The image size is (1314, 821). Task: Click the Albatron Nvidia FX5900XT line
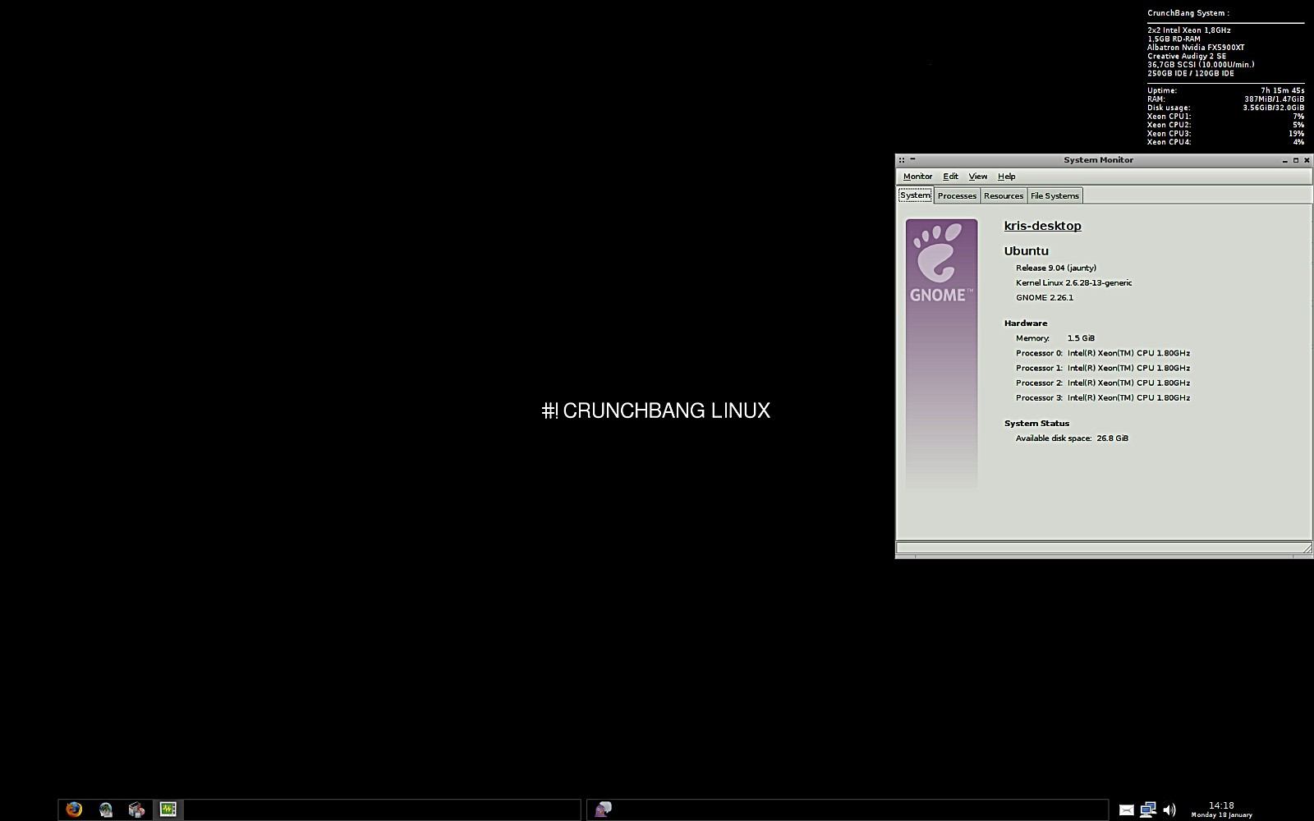(x=1196, y=48)
